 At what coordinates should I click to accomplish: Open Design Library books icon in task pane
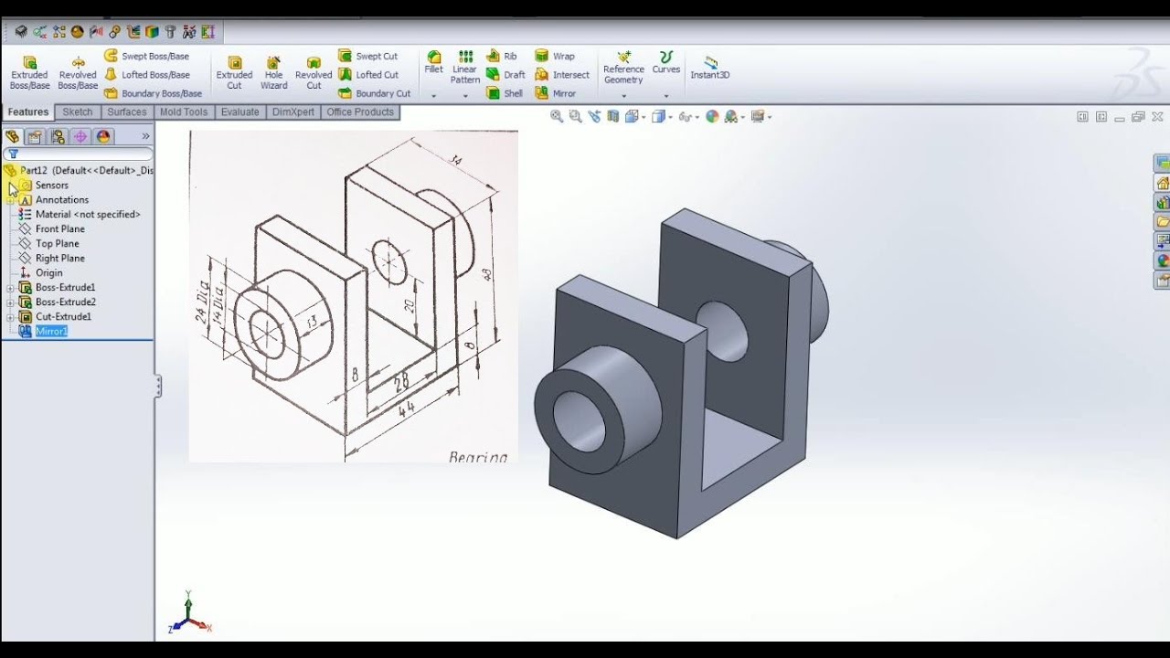1163,202
